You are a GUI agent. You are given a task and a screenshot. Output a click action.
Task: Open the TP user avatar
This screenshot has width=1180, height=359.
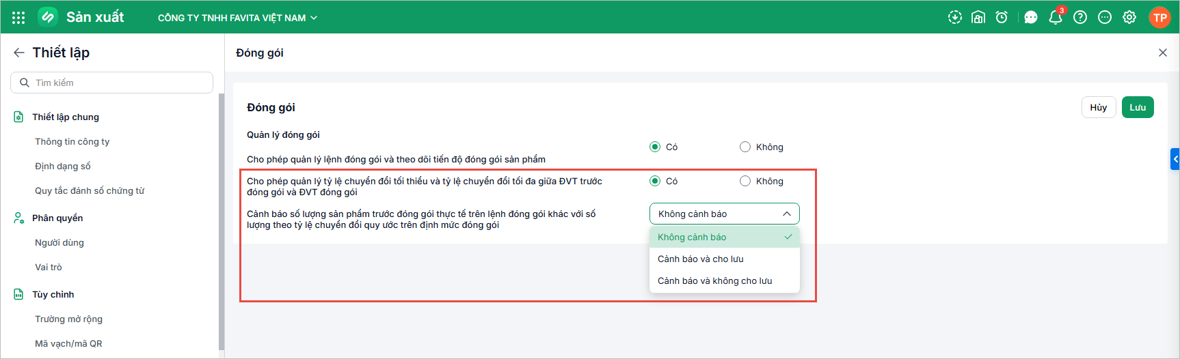coord(1160,18)
